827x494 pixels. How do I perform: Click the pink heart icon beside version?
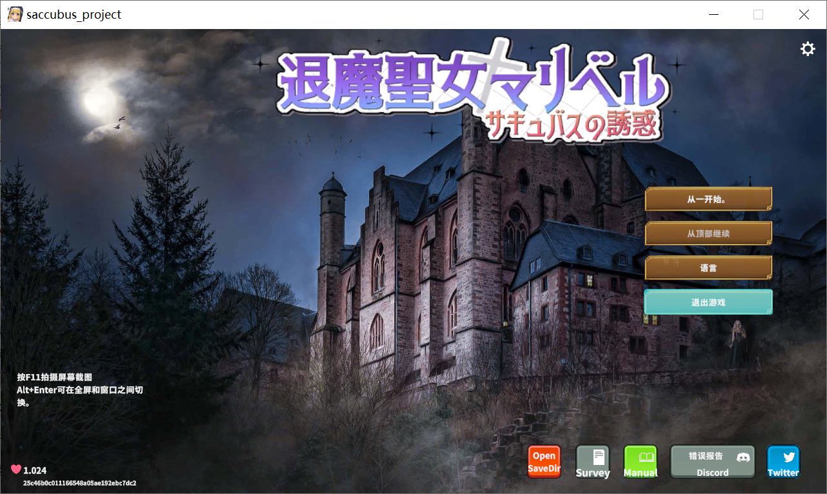[x=16, y=470]
